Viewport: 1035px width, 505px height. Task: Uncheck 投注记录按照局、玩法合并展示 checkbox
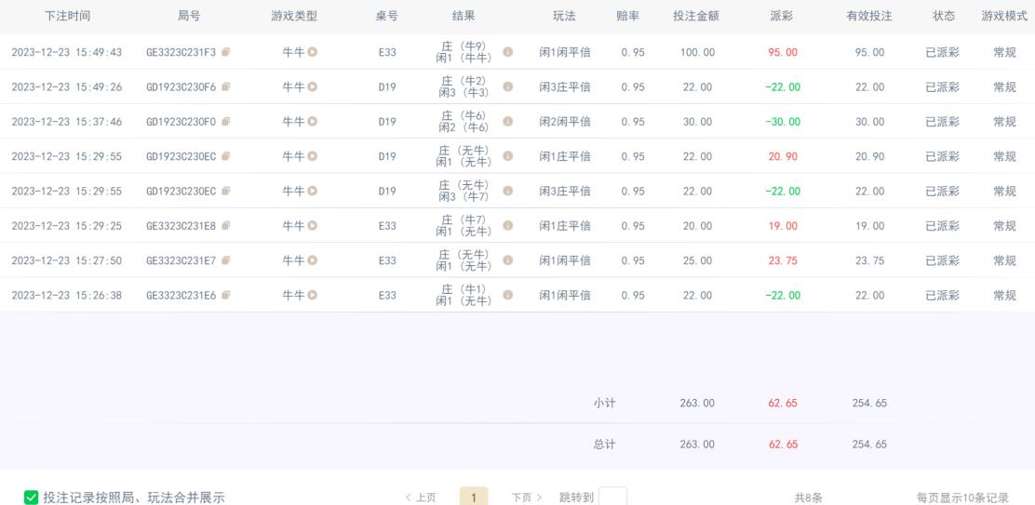pos(31,497)
